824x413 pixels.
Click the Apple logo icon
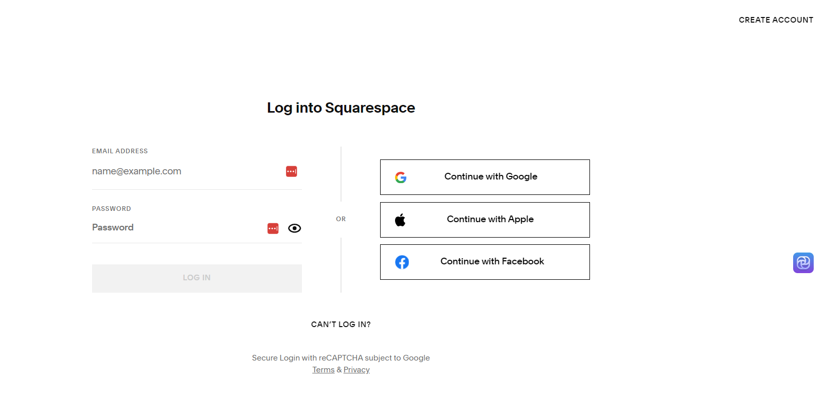point(400,220)
